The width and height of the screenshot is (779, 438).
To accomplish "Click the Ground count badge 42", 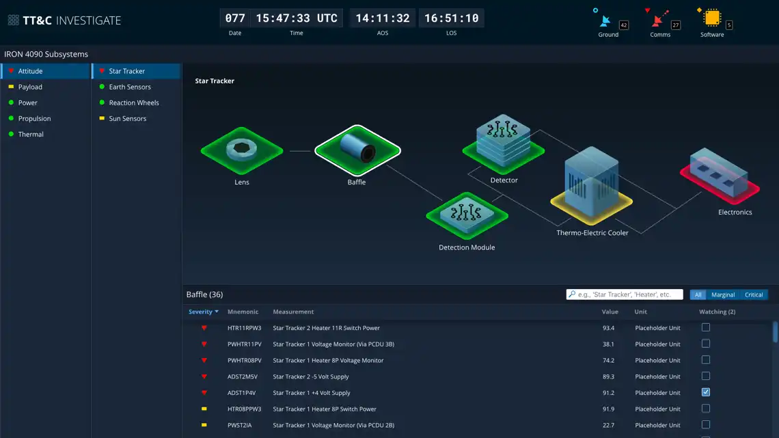I will click(623, 25).
